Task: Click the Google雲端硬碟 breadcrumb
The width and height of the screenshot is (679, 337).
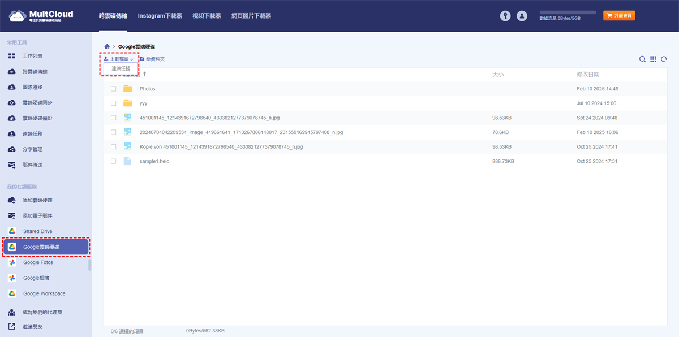Action: 136,46
